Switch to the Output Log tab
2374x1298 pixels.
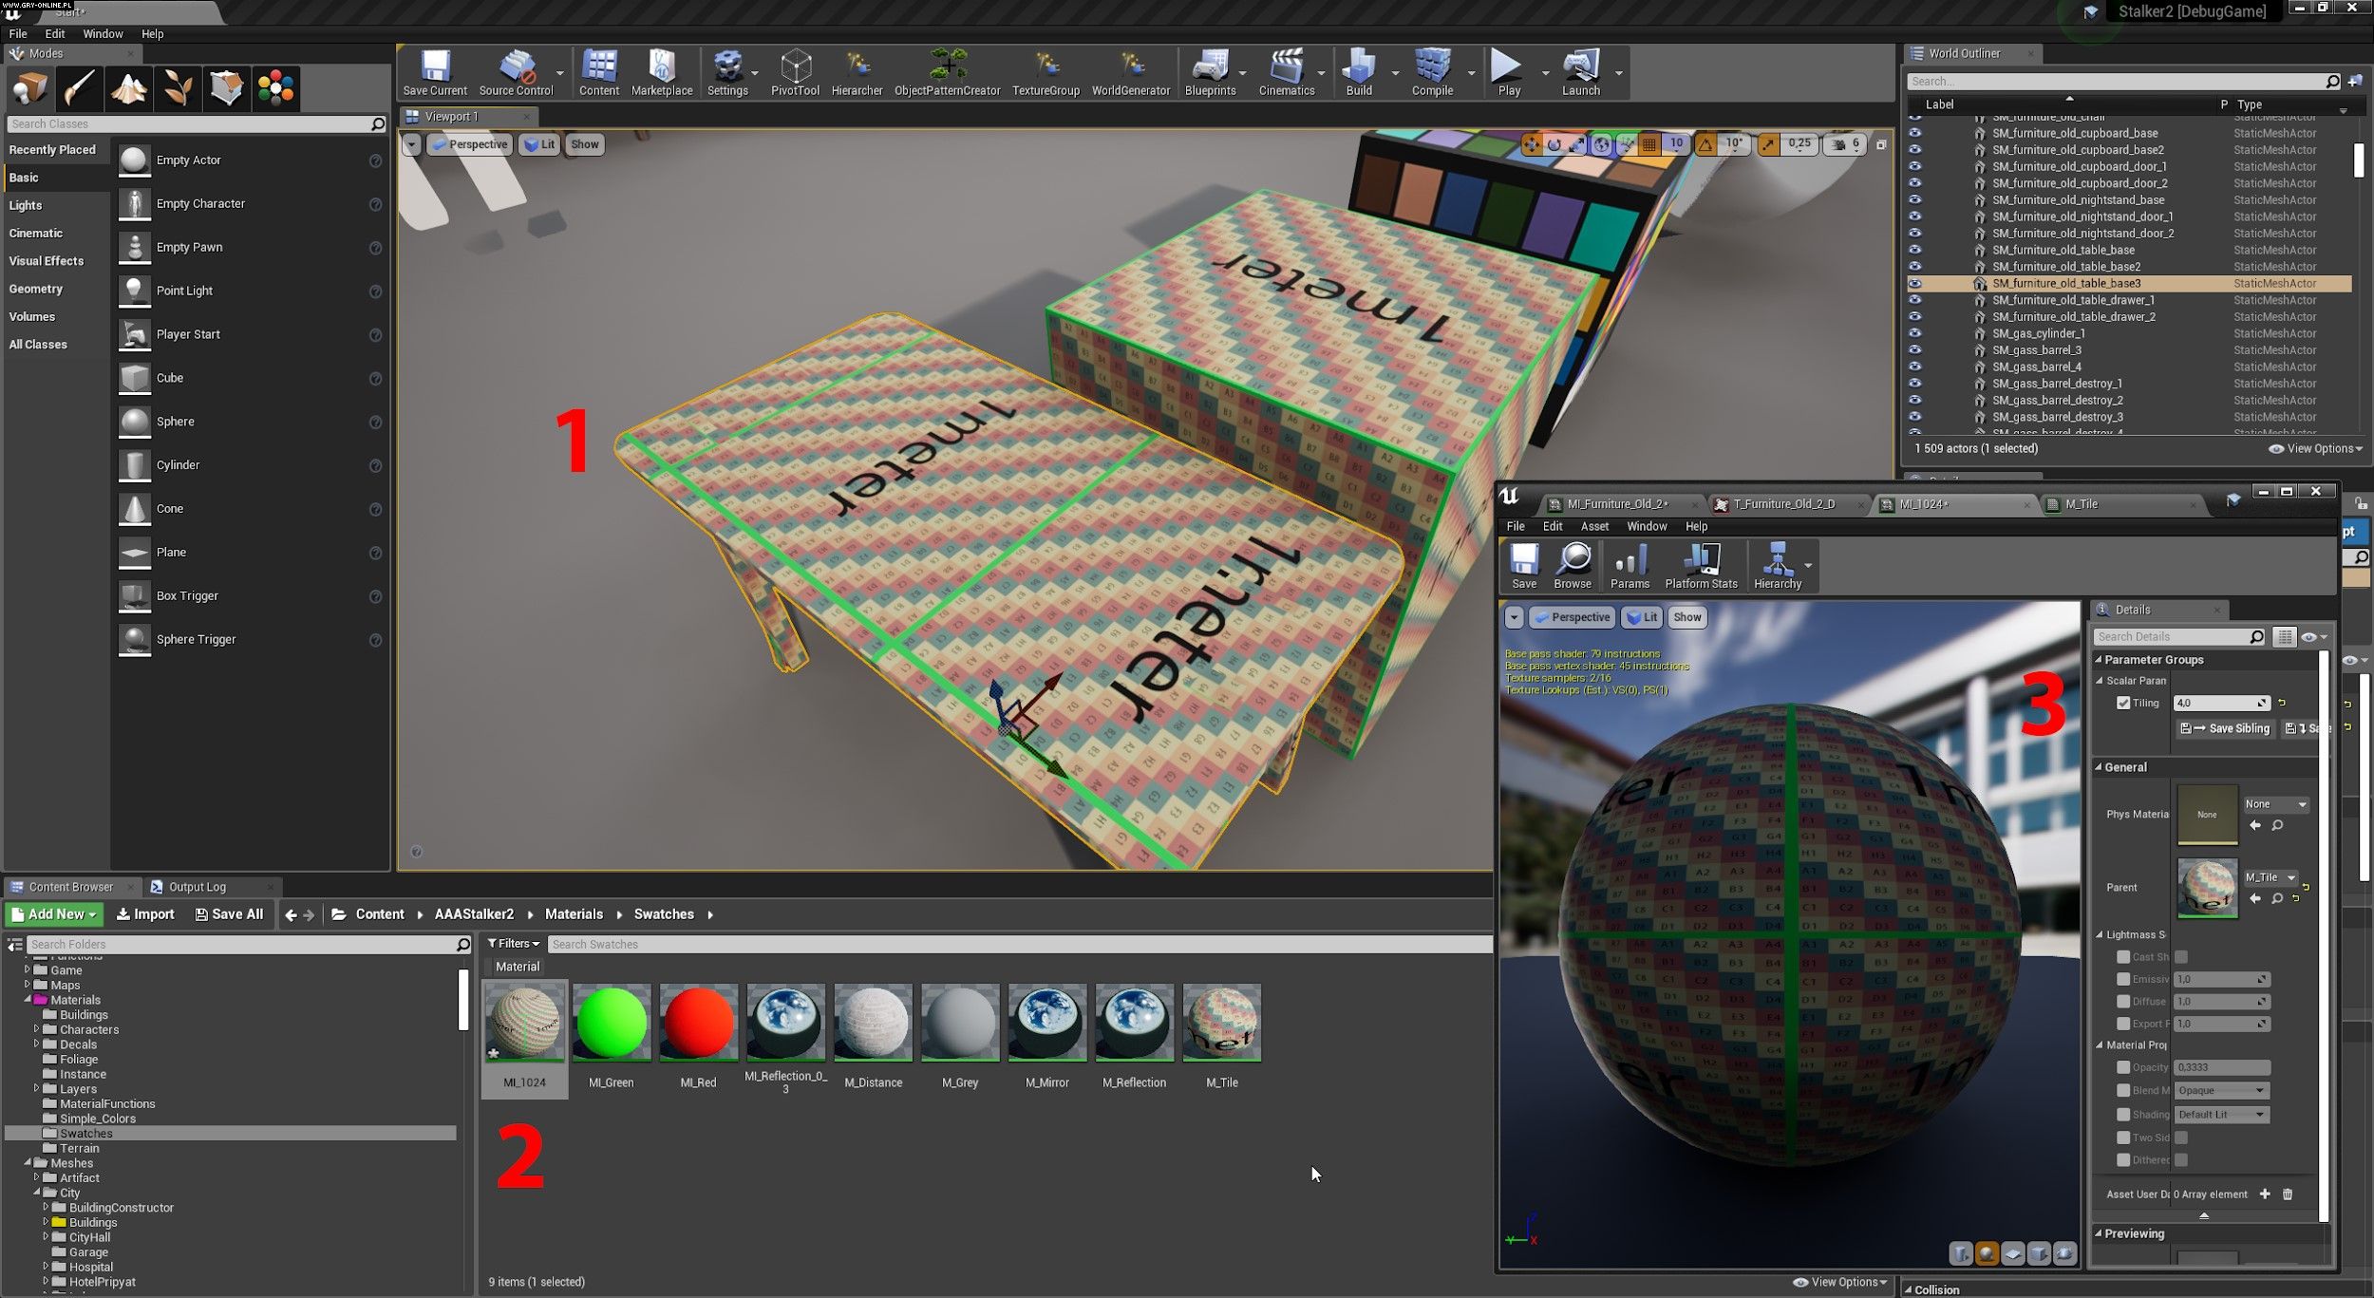point(197,887)
